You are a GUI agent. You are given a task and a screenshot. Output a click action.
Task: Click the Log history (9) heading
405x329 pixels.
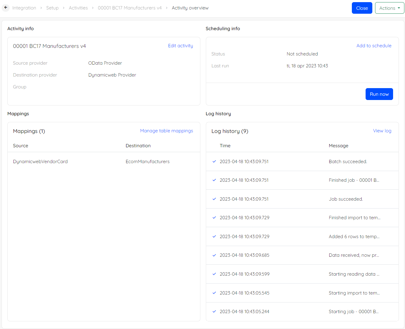230,131
